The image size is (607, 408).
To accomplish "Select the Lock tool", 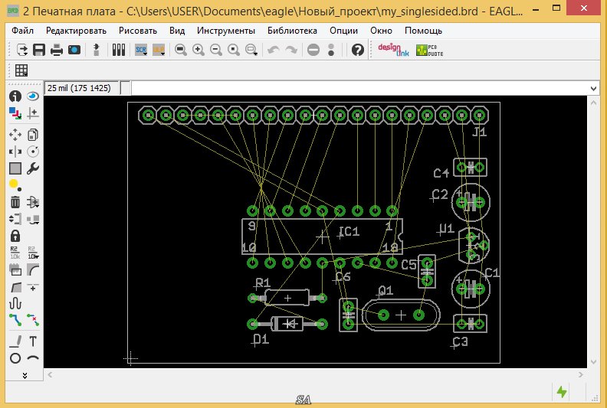I will click(x=15, y=237).
